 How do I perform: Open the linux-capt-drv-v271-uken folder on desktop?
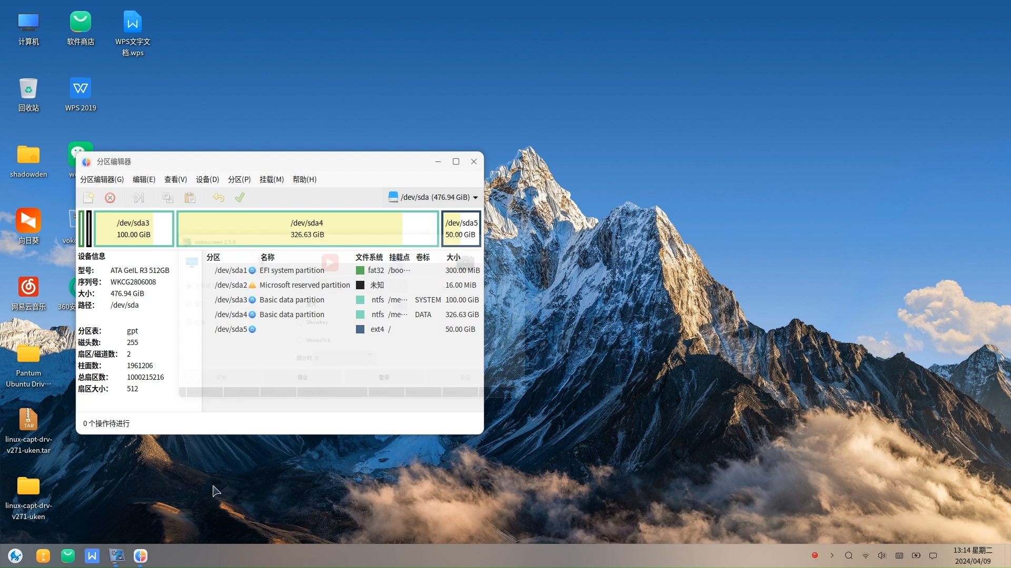click(28, 498)
